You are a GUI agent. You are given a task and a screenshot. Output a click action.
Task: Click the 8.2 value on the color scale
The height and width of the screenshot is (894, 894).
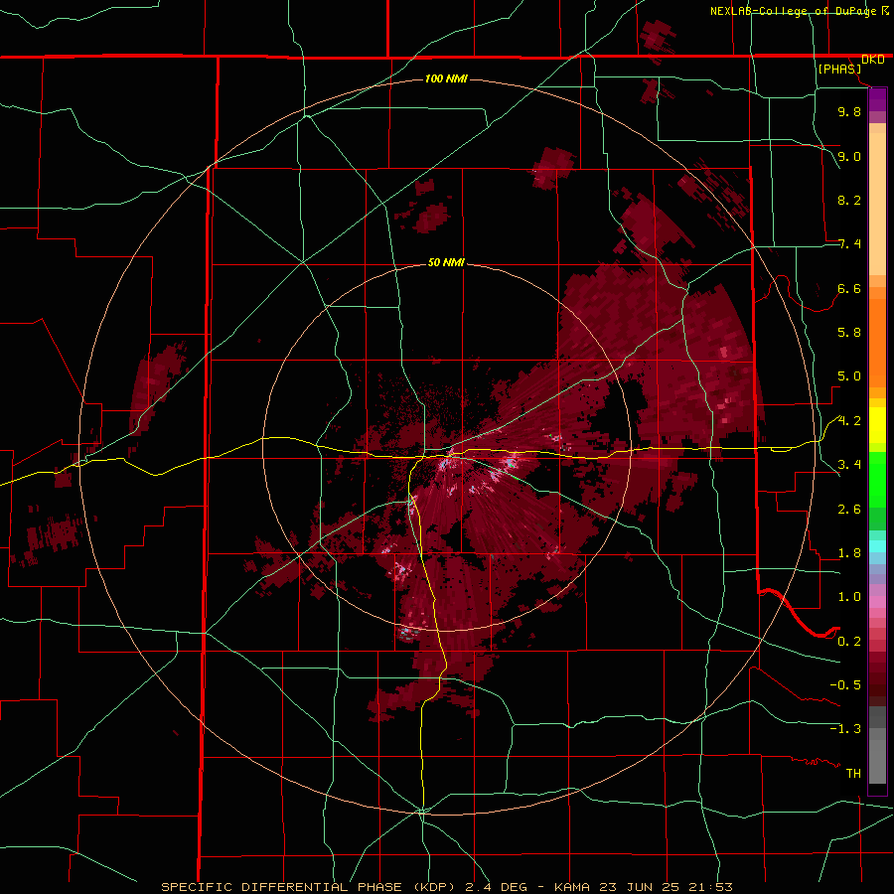pos(849,200)
